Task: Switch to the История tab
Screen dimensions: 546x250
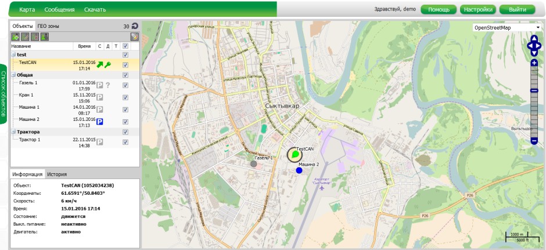Action: coord(57,174)
